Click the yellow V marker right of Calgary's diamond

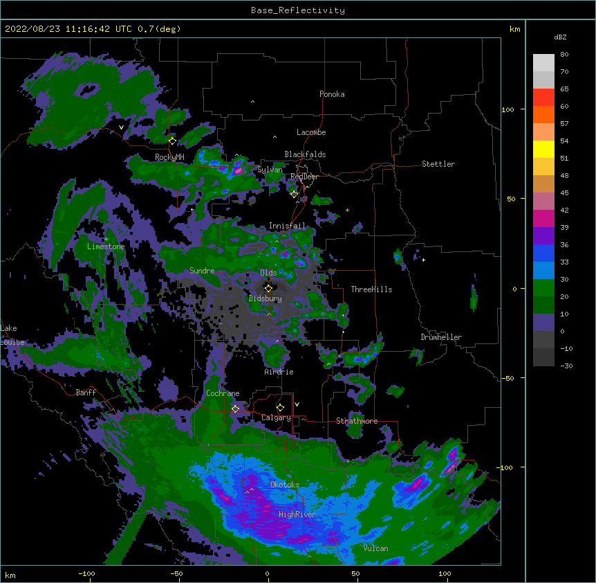click(297, 404)
